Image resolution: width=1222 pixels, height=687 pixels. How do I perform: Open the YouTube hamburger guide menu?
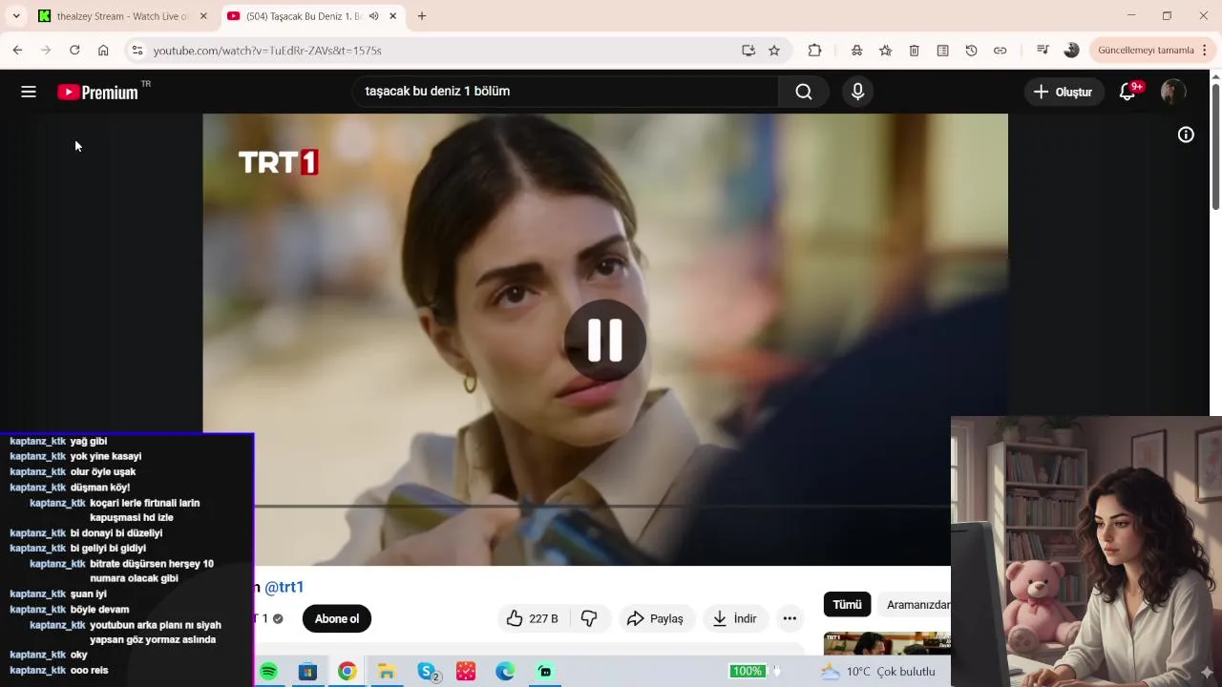[x=29, y=92]
